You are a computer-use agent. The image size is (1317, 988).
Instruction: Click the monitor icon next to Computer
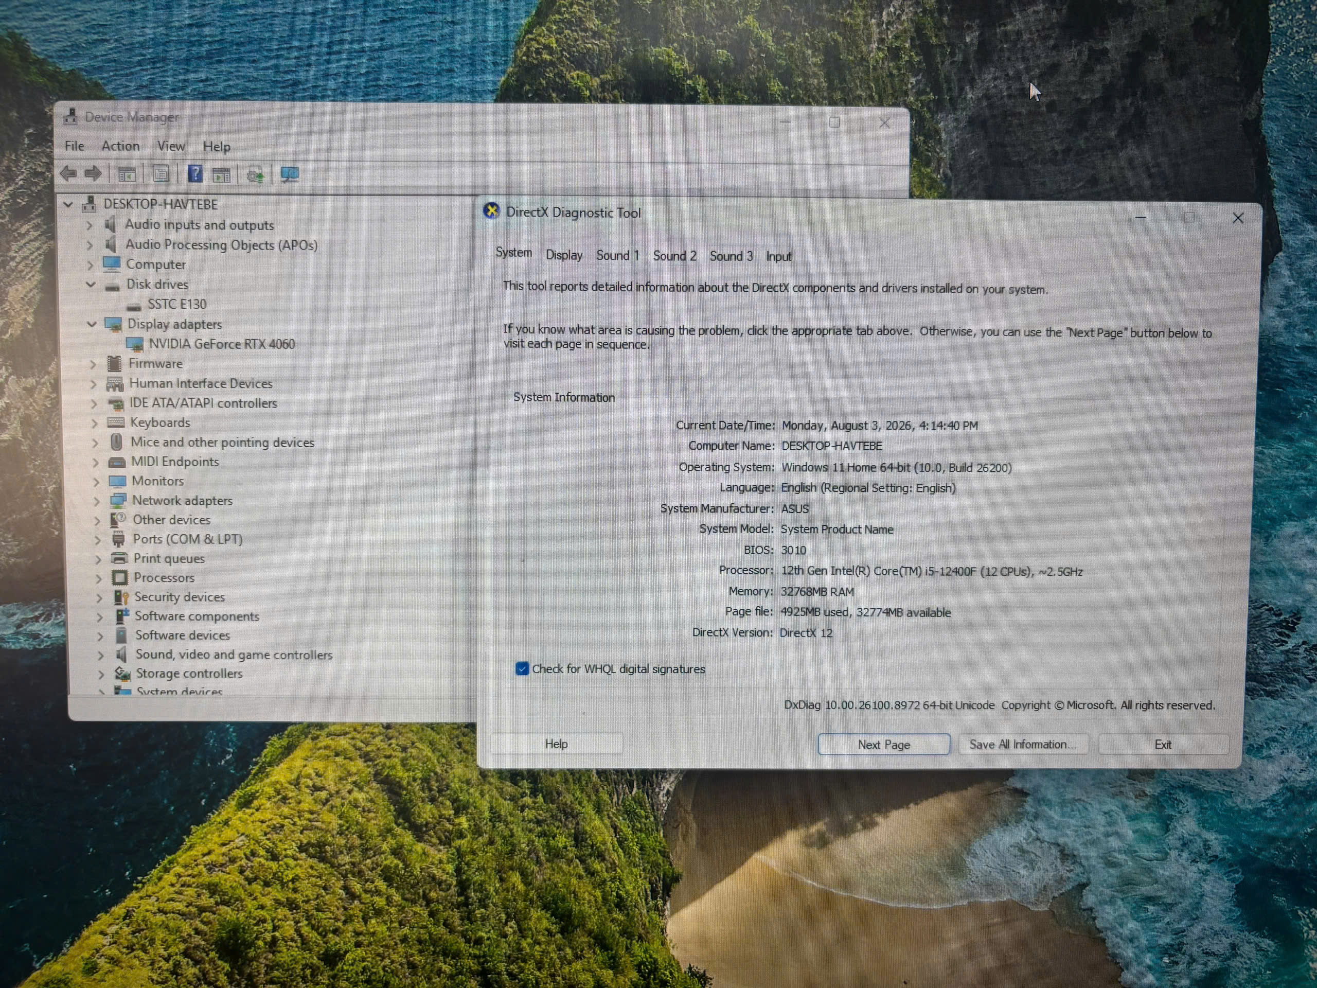click(111, 264)
